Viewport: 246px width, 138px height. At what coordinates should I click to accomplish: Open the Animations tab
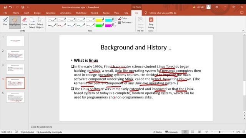point(66,13)
